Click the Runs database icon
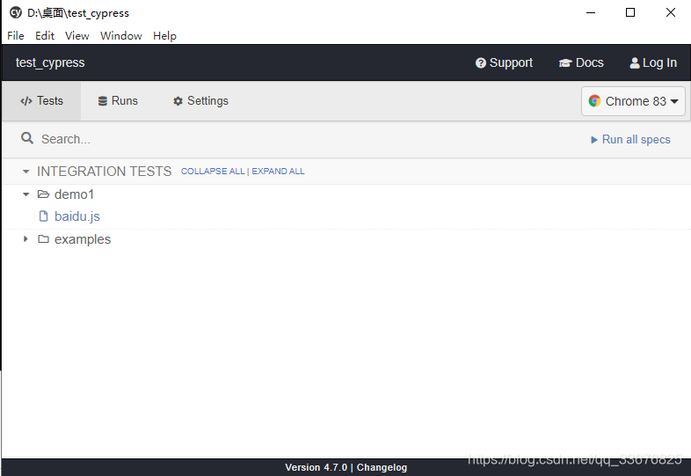The image size is (691, 476). [x=103, y=101]
